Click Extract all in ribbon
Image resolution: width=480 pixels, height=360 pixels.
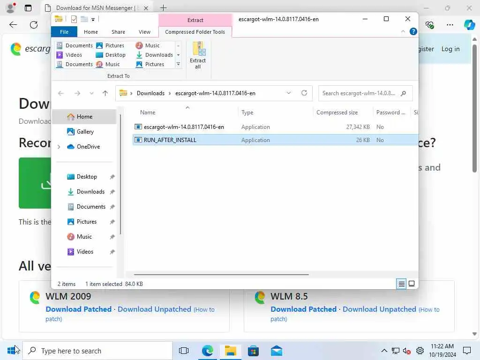click(198, 55)
